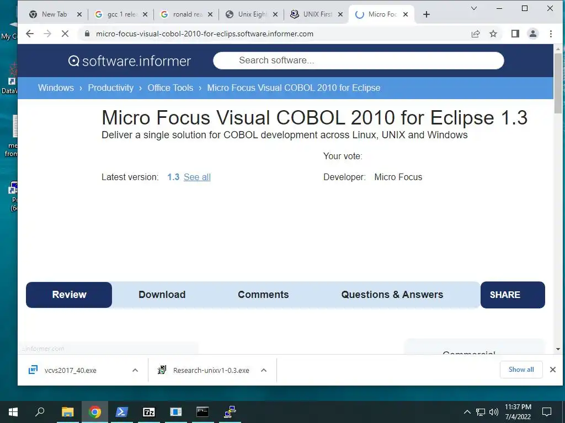Select the Review tab

(x=69, y=295)
